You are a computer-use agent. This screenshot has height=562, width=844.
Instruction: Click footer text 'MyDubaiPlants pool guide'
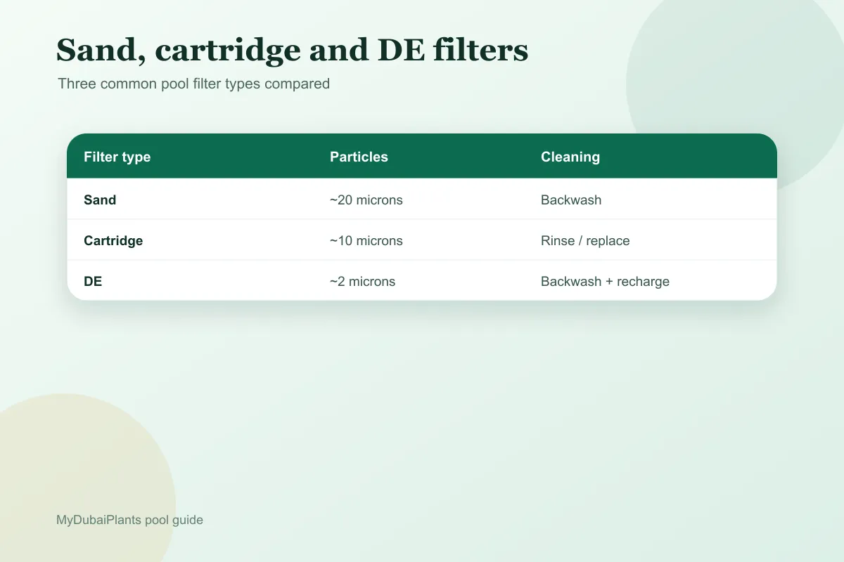pos(129,520)
